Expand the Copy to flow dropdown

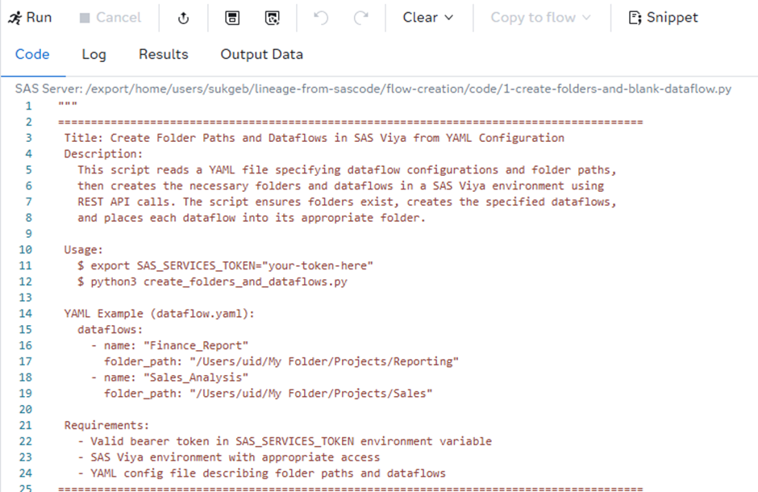[x=540, y=18]
